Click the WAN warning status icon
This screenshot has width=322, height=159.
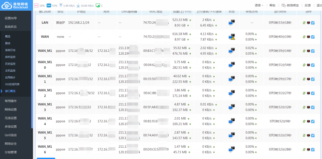[232, 37]
